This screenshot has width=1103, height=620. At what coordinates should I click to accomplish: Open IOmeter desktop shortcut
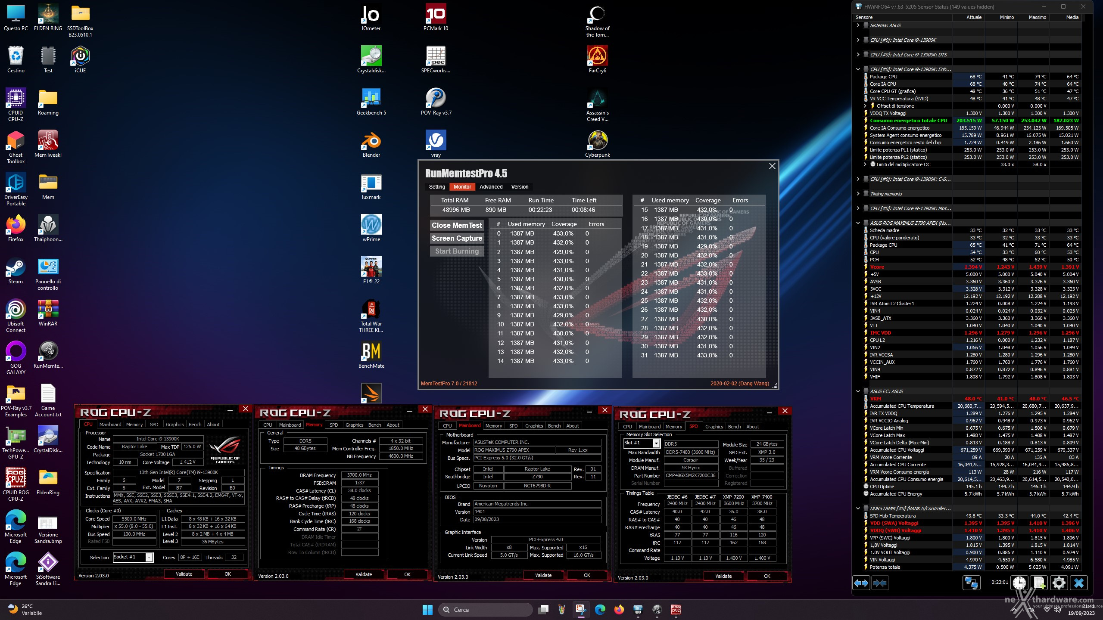(x=371, y=18)
